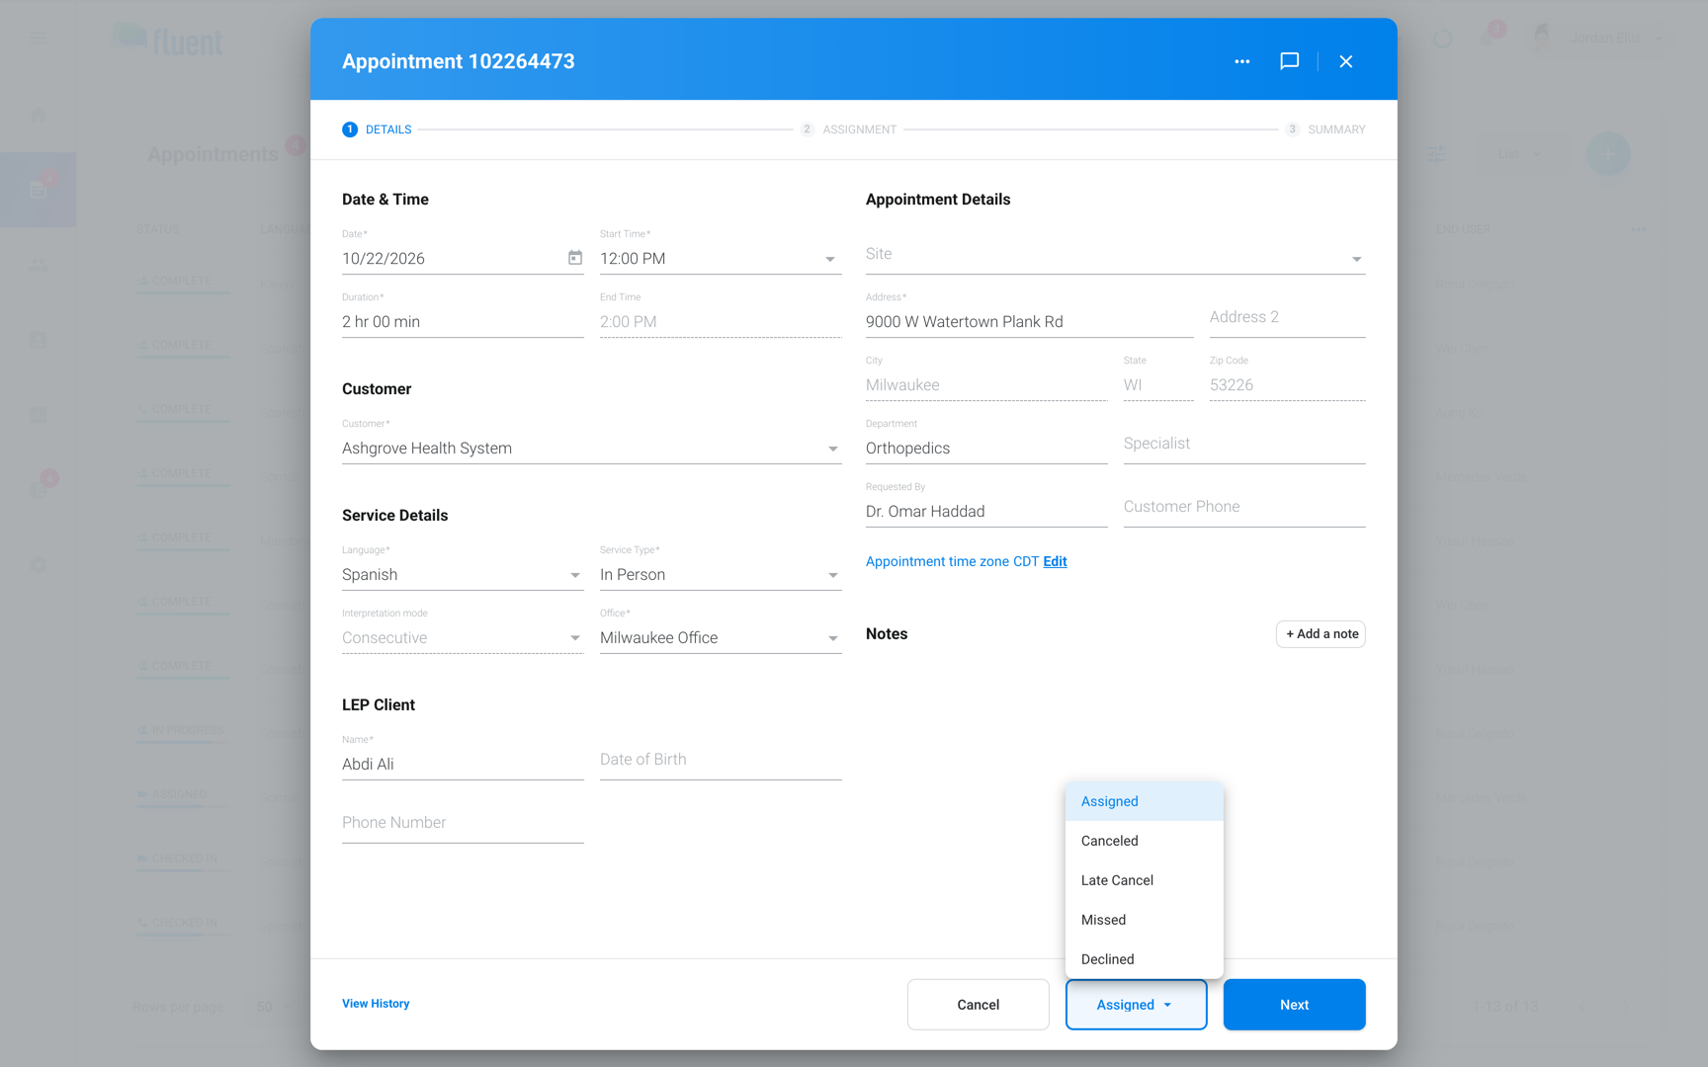Expand the Site dropdown
Viewport: 1708px width, 1067px height.
point(1115,255)
